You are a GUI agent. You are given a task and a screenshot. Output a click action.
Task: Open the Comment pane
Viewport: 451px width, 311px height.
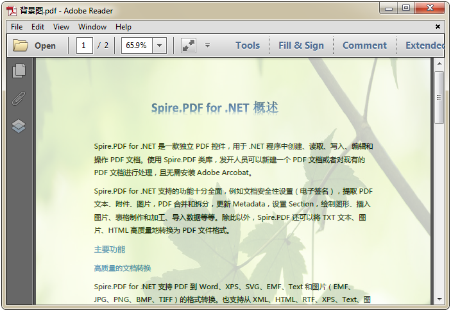click(364, 46)
